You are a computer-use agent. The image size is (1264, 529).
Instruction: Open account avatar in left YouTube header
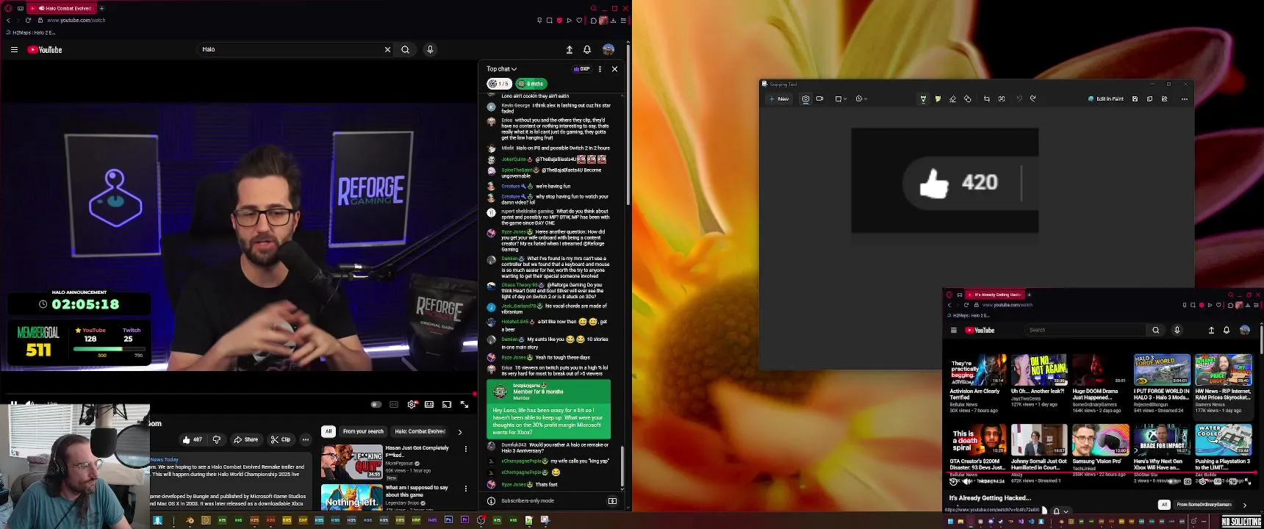click(x=608, y=49)
